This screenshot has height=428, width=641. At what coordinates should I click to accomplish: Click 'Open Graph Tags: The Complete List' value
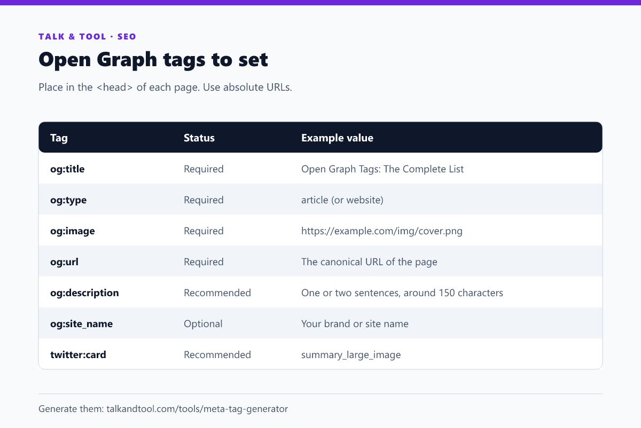[x=382, y=169]
